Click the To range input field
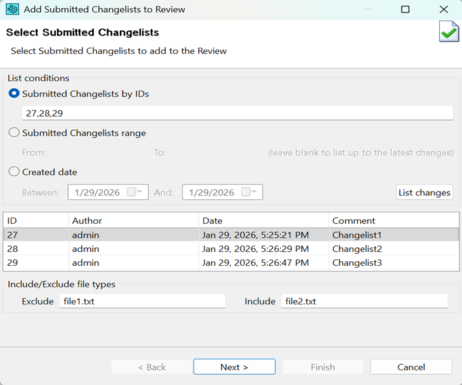The height and width of the screenshot is (385, 462). (x=216, y=152)
